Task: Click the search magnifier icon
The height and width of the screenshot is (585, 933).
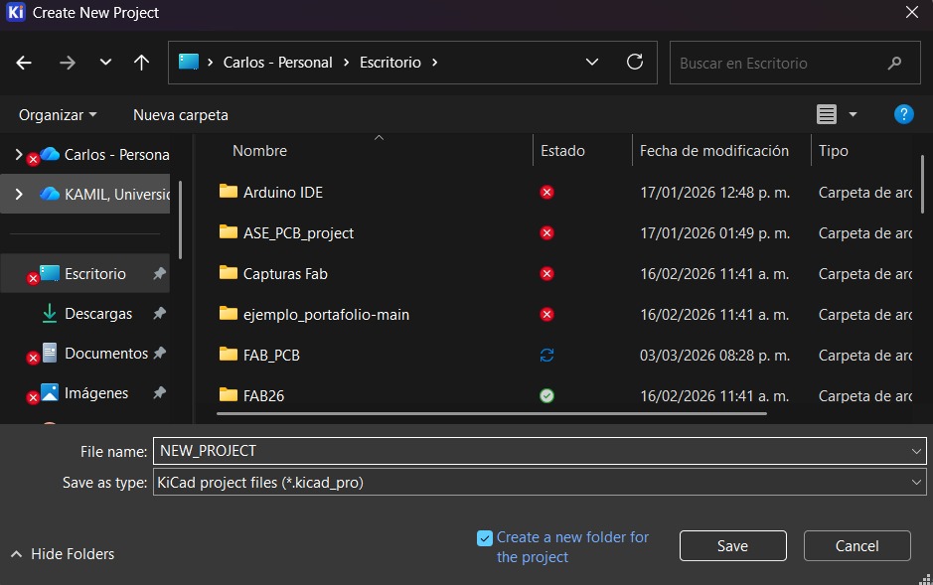Action: (895, 63)
